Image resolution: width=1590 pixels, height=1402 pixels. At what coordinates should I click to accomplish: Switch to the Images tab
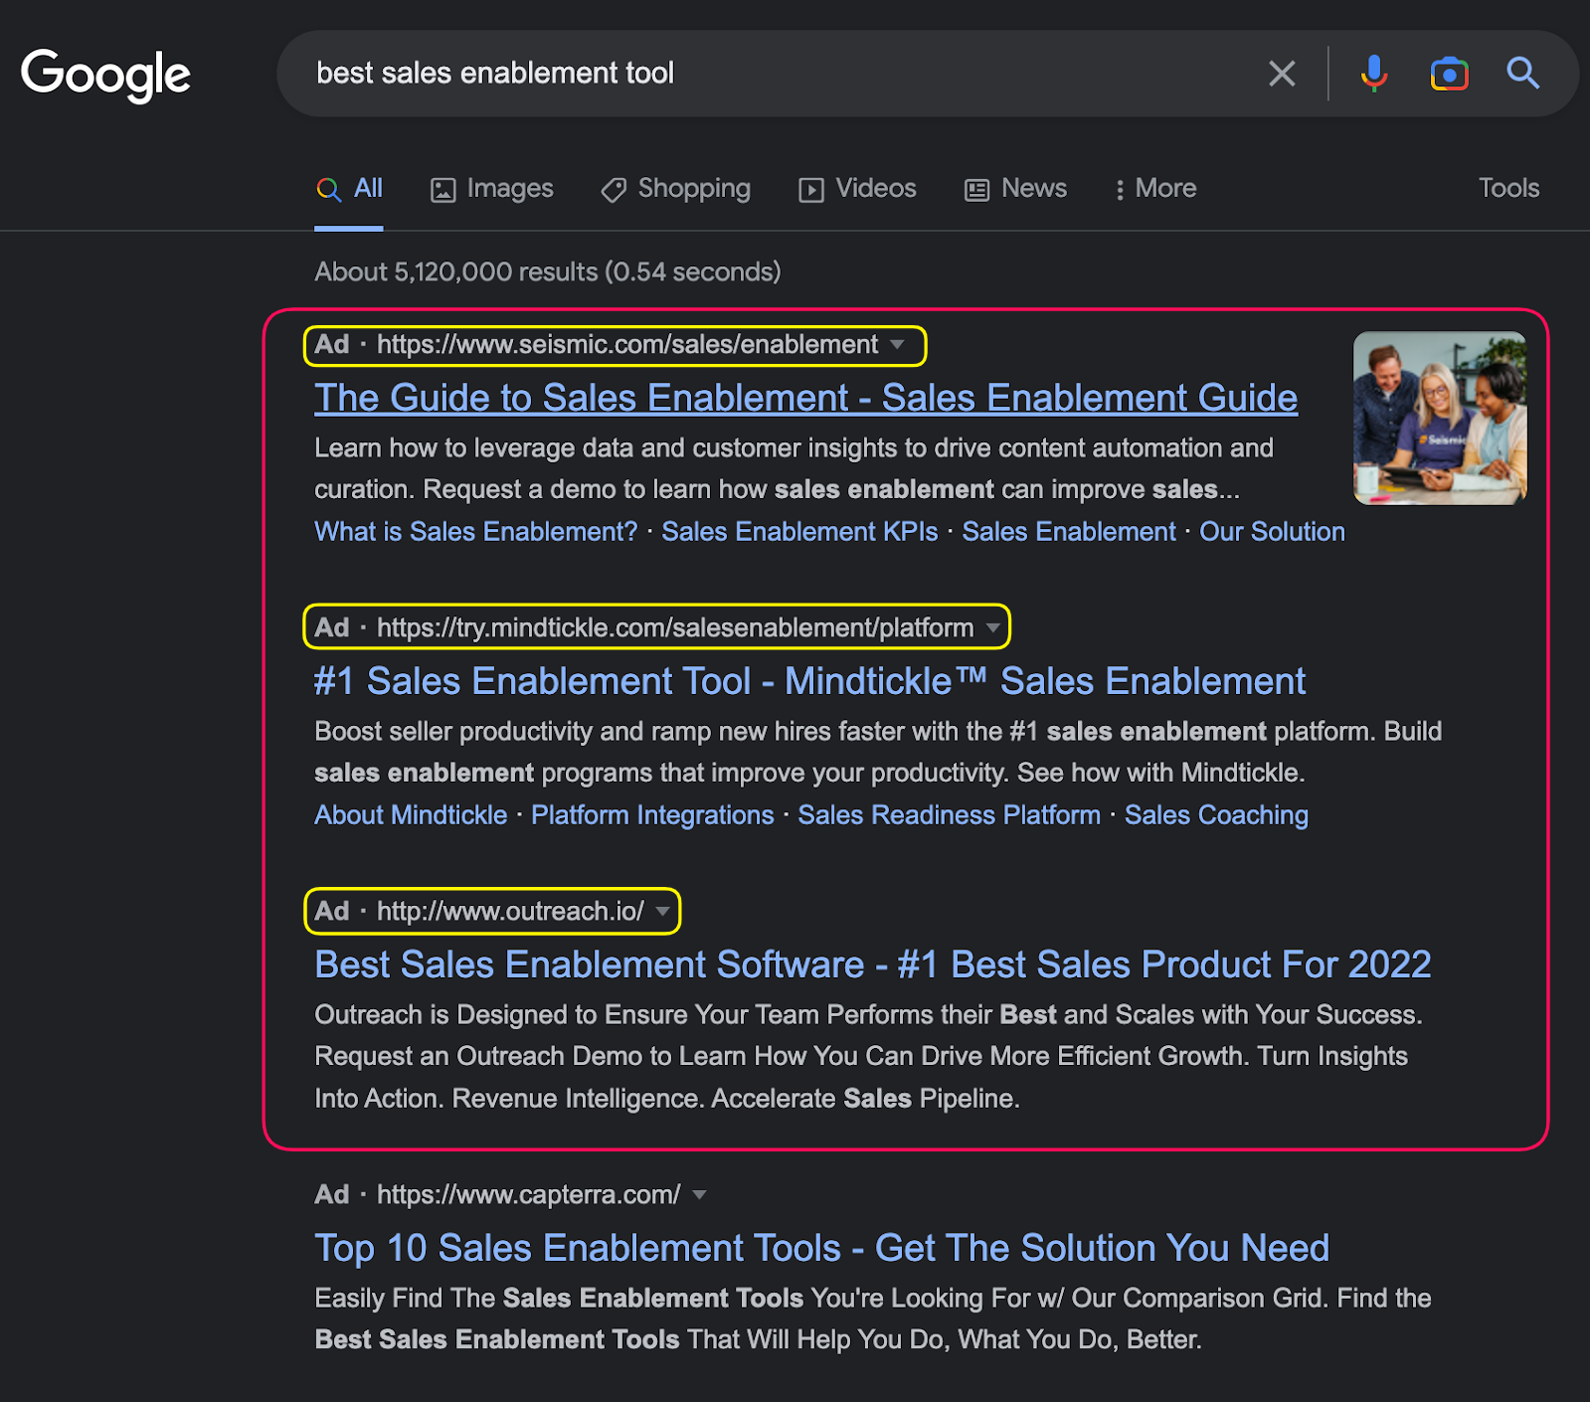pyautogui.click(x=491, y=189)
